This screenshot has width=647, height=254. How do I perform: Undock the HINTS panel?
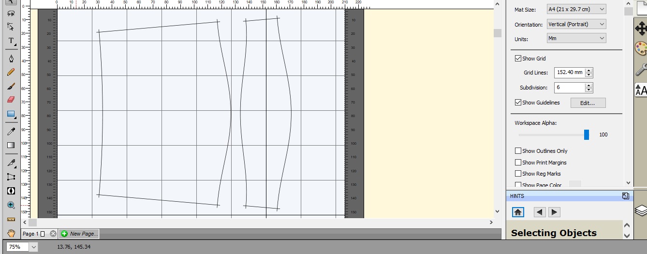[625, 196]
